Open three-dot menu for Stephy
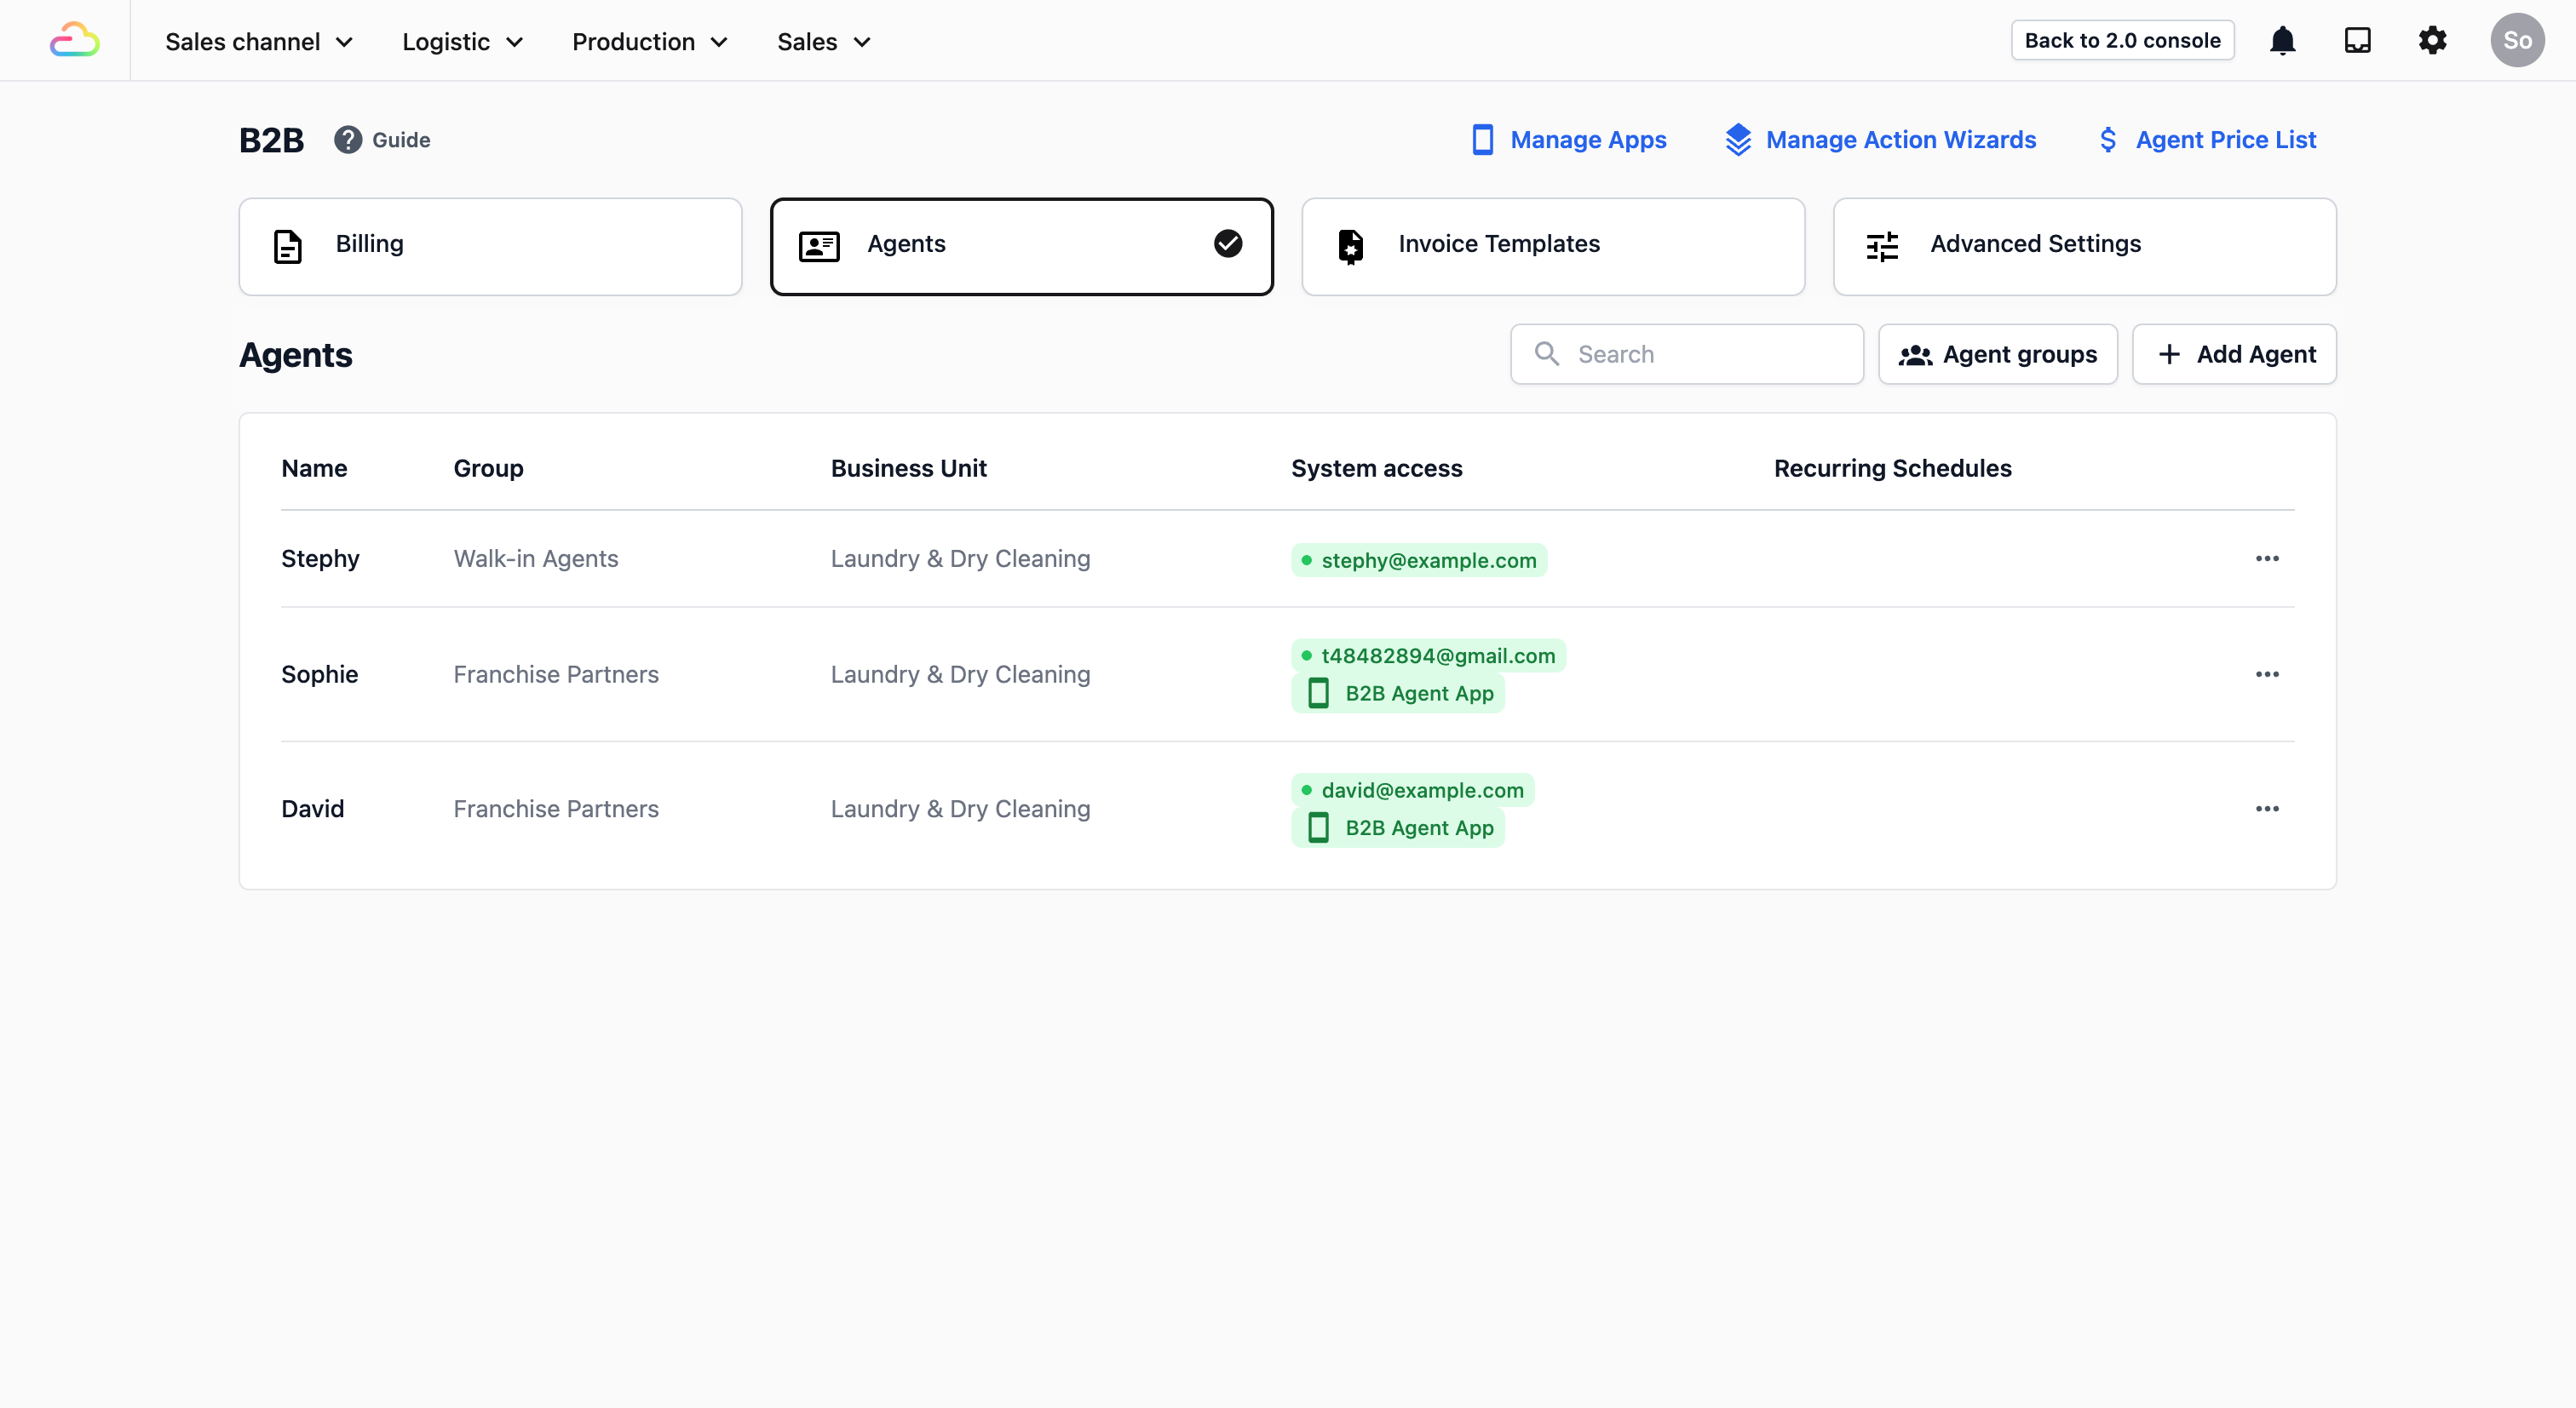This screenshot has width=2576, height=1408. tap(2266, 558)
